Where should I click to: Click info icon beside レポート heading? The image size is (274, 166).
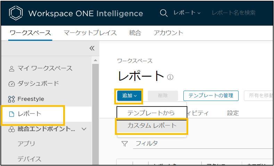(x=170, y=77)
